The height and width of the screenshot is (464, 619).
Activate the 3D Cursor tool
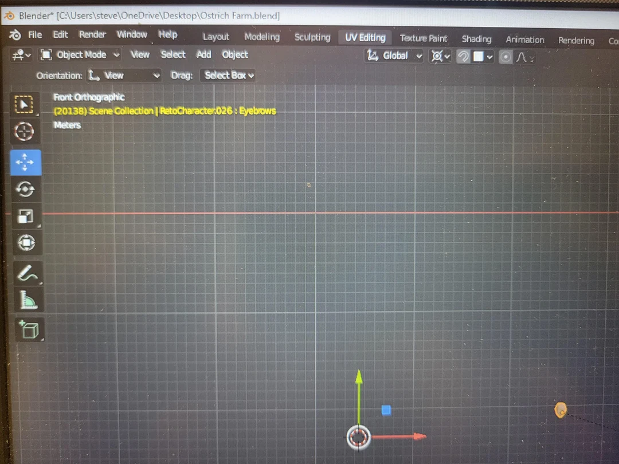(24, 132)
